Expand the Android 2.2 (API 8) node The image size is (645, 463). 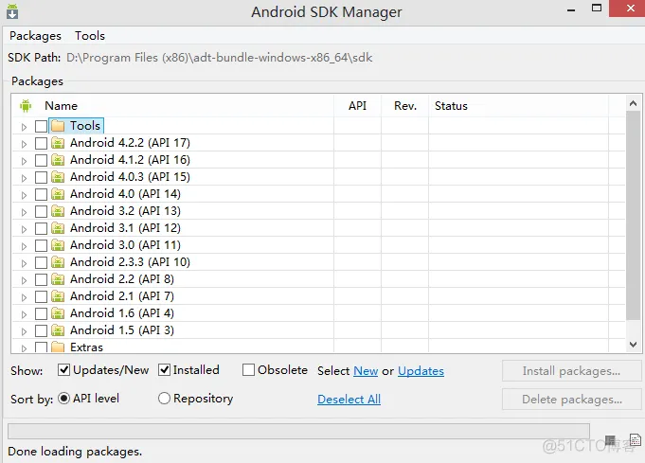point(24,281)
